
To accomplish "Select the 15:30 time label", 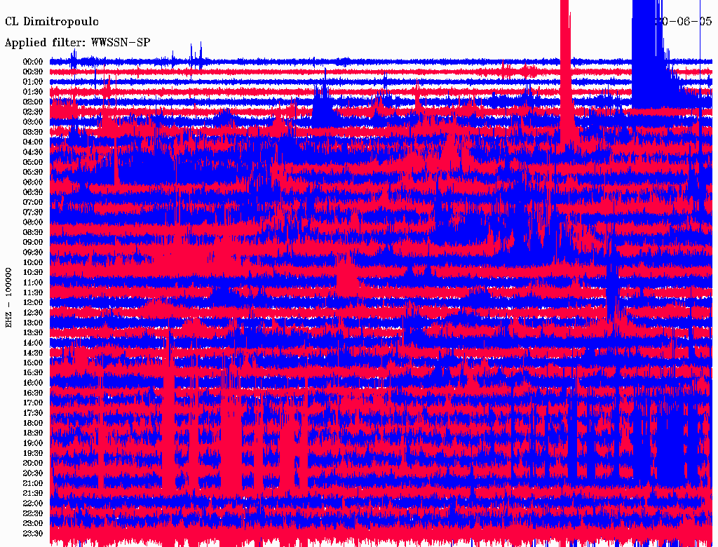I will coord(33,373).
